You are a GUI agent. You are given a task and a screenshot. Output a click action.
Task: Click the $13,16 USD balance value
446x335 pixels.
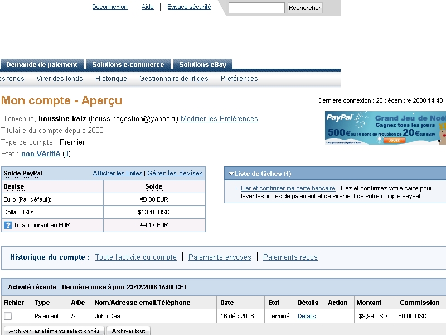click(154, 212)
